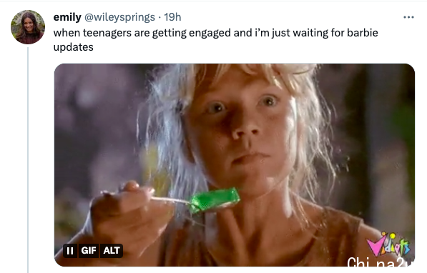The image size is (427, 273).
Task: Open more options menu for emily's tweet
Action: click(x=408, y=17)
